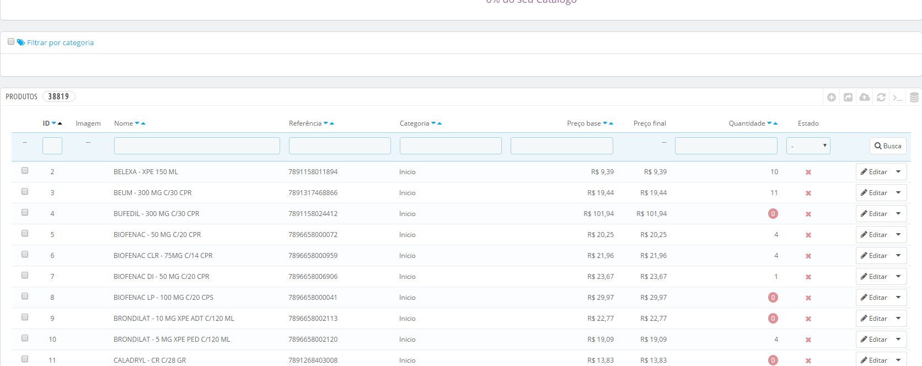Click the database stack icon
This screenshot has width=922, height=366.
[x=914, y=98]
